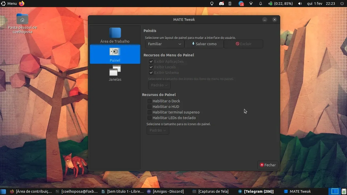347x195 pixels.
Task: Launch Firefox from the top panel
Action: [22, 4]
